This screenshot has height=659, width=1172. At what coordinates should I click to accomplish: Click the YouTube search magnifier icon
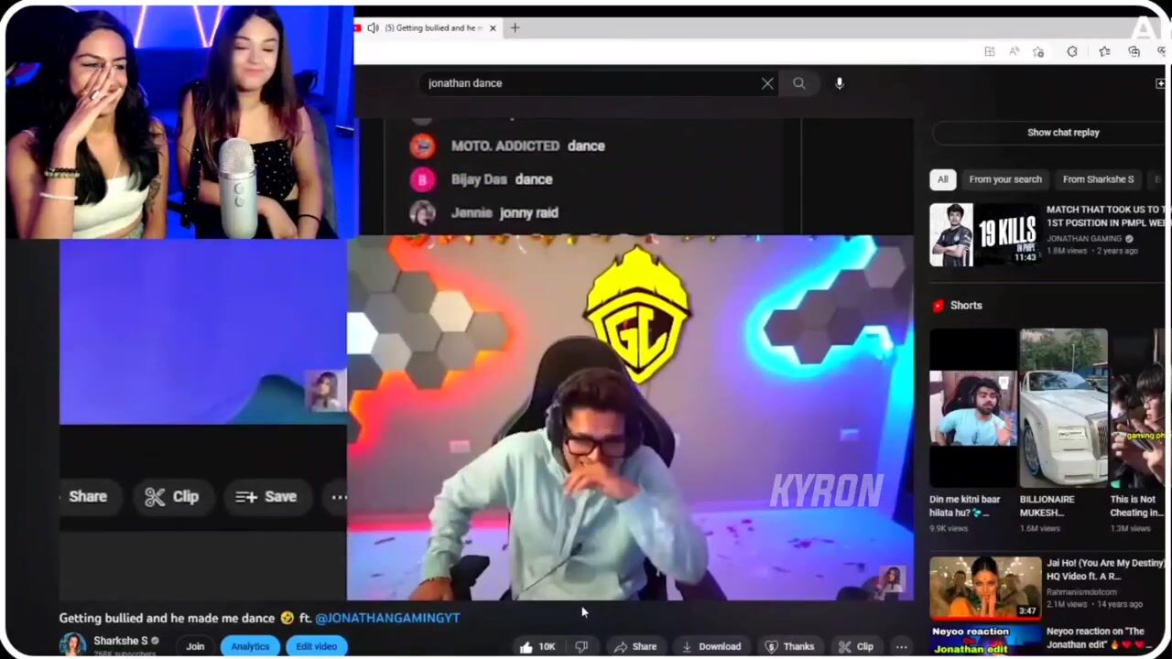798,83
